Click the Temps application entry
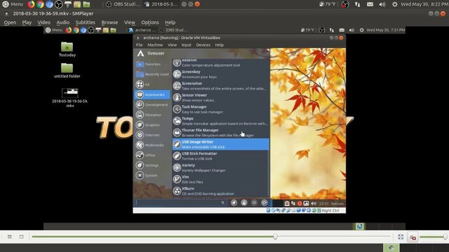The height and width of the screenshot is (252, 449). [x=220, y=121]
